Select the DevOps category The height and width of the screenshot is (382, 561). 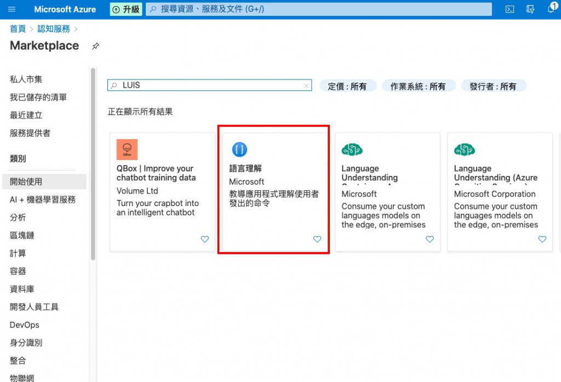click(x=24, y=324)
